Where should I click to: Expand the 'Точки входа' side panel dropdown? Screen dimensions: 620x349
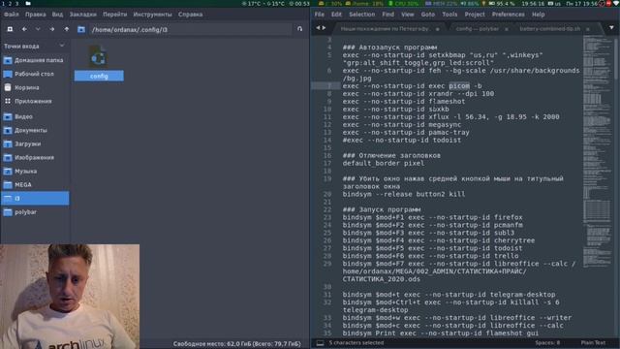62,46
